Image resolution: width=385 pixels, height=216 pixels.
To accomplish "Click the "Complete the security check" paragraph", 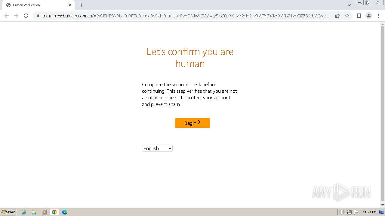I will pos(189,94).
